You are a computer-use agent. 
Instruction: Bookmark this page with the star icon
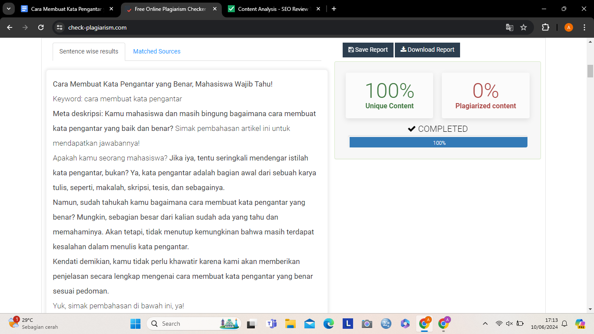pyautogui.click(x=524, y=27)
